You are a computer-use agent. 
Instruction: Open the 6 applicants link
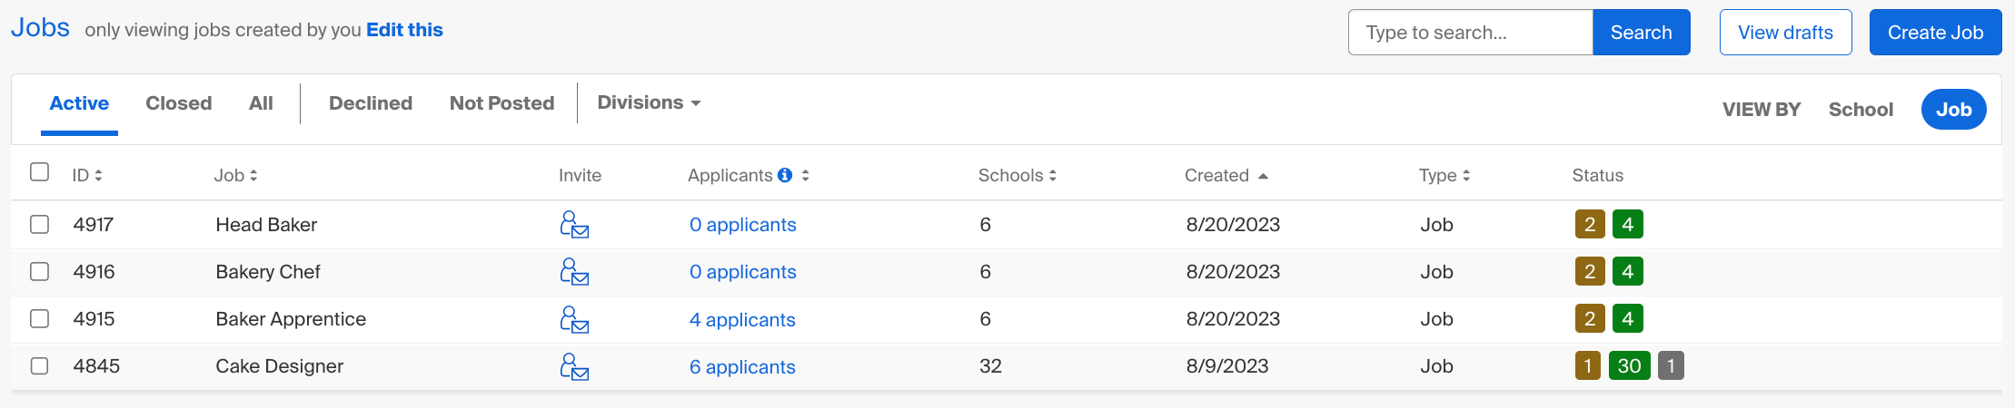742,367
